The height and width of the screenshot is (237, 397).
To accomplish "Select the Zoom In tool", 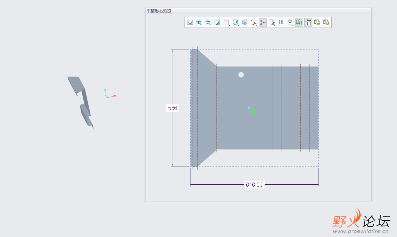I will 199,22.
